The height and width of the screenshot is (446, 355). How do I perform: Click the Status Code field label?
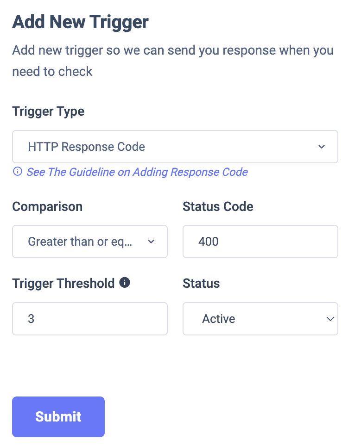pos(218,206)
